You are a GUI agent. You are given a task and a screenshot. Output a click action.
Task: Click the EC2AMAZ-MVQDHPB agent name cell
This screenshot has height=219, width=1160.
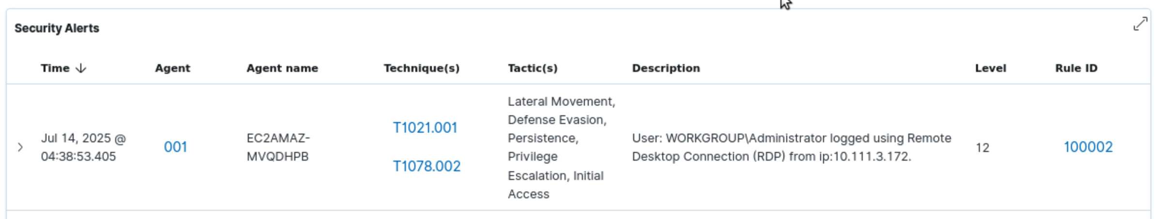278,147
